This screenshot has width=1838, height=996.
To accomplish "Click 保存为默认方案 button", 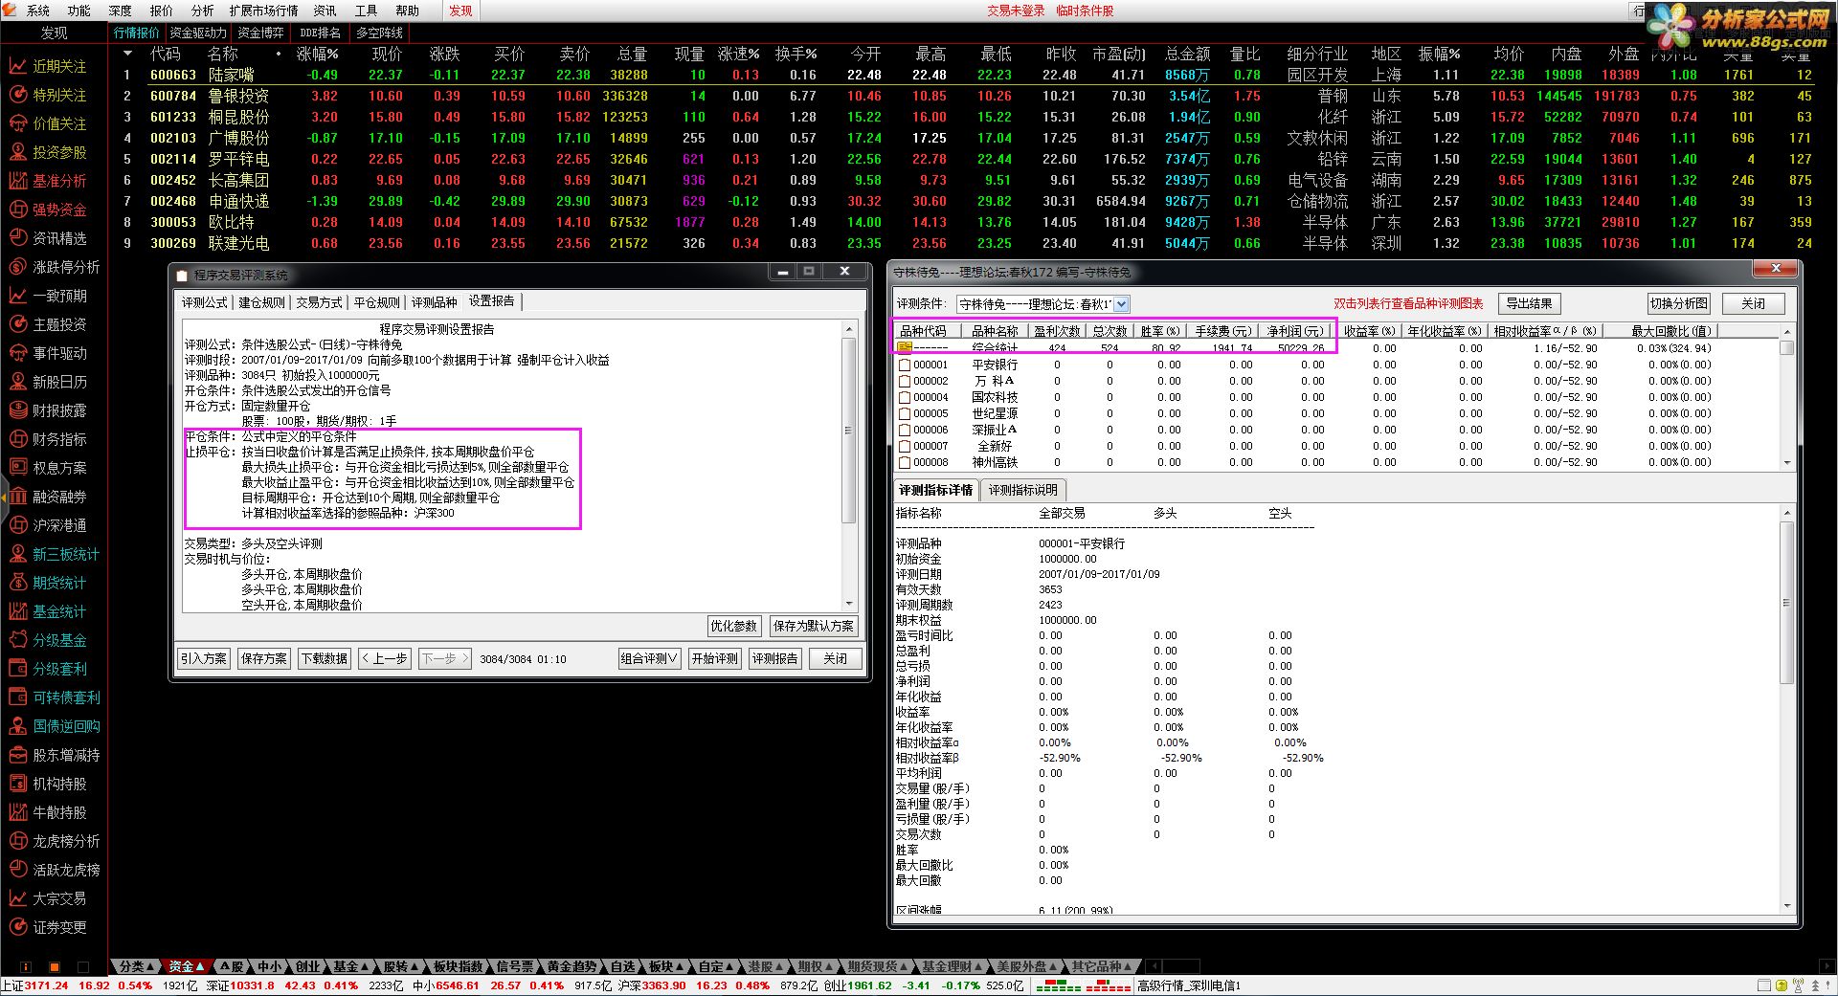I will pyautogui.click(x=813, y=626).
